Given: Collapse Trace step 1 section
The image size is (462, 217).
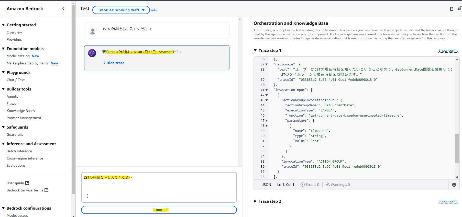Looking at the screenshot, I should (255, 51).
